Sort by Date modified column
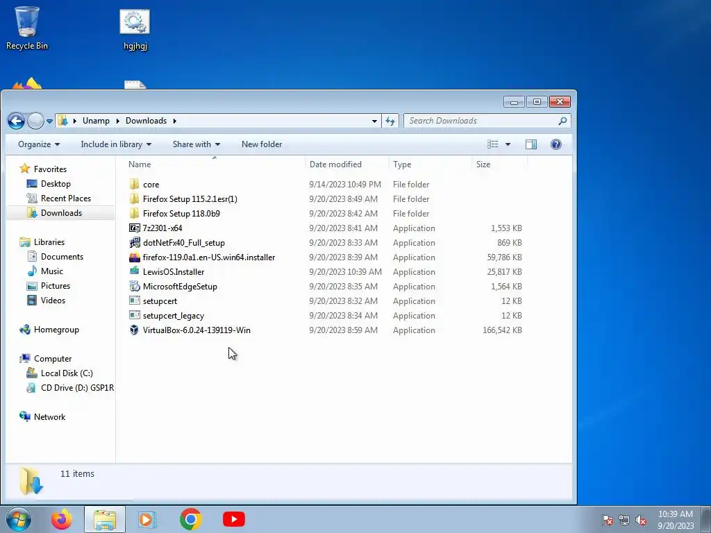 tap(335, 164)
